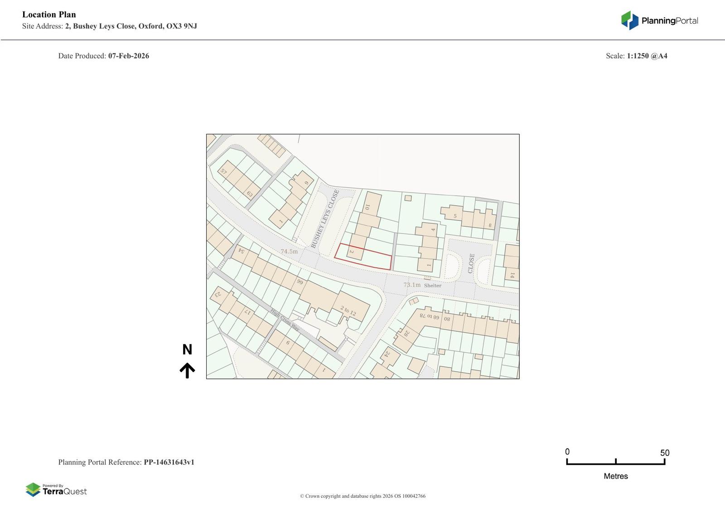
Task: Click the High Cross Way street label
Action: (x=285, y=319)
